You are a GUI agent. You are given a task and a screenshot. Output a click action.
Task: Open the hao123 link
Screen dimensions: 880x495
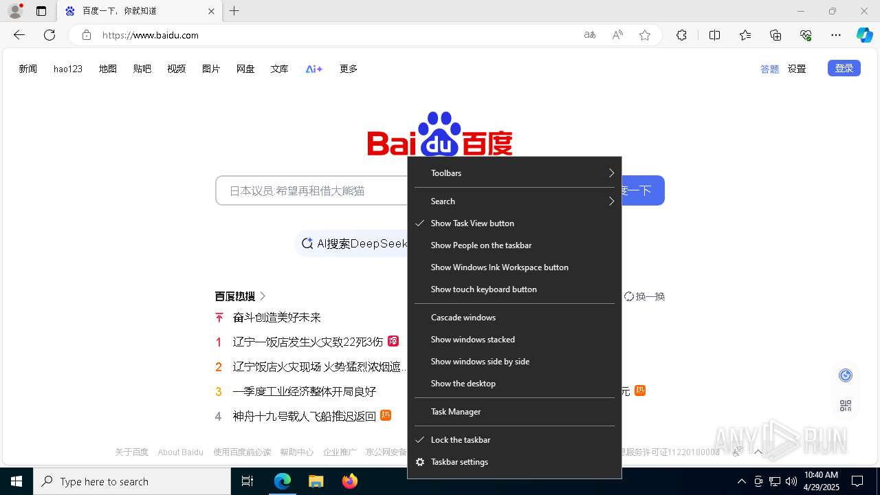point(68,69)
